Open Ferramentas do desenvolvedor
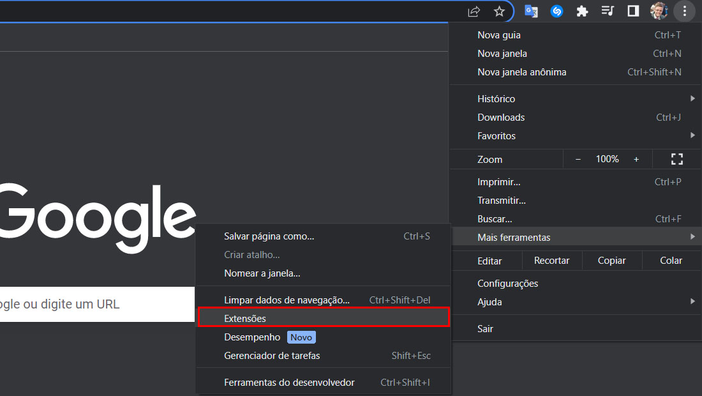This screenshot has width=702, height=396. pos(324,383)
